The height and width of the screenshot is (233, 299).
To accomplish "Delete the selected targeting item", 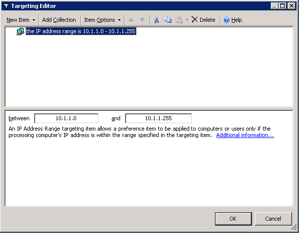I will tap(203, 20).
